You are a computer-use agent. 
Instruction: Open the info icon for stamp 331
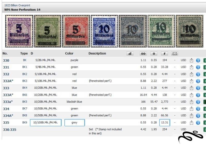point(198,67)
